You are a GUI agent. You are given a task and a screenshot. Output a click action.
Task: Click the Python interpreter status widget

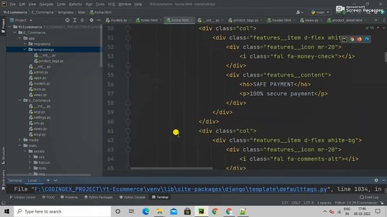tap(356, 203)
